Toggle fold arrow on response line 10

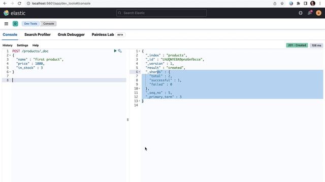pyautogui.click(x=139, y=88)
